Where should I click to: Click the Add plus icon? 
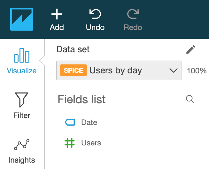coord(57,14)
